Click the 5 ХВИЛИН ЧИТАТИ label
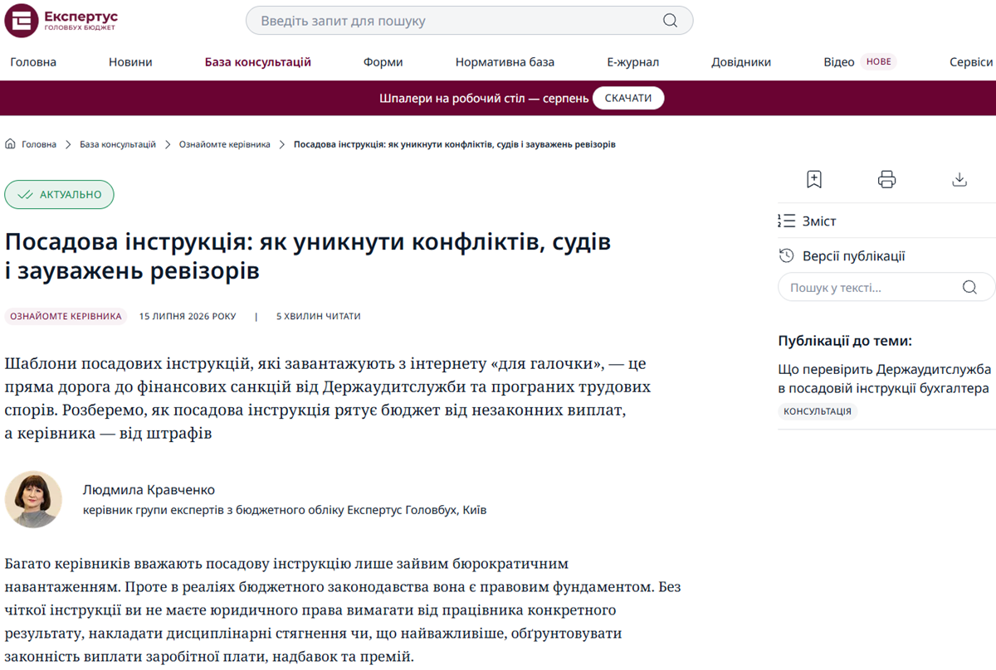Image resolution: width=996 pixels, height=670 pixels. [318, 316]
